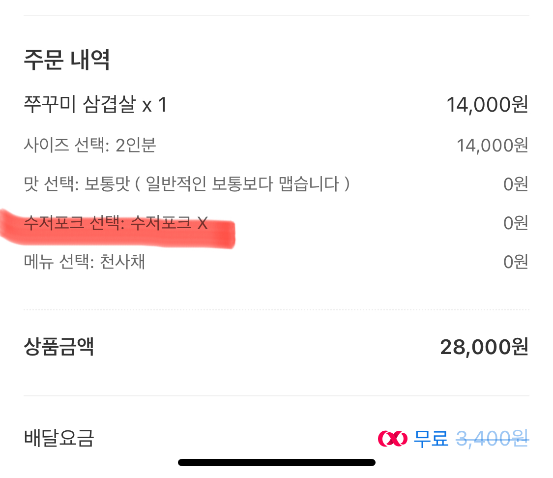The width and height of the screenshot is (553, 478).
Task: Tap the dotted divider above 상품금액
Action: pyautogui.click(x=276, y=310)
